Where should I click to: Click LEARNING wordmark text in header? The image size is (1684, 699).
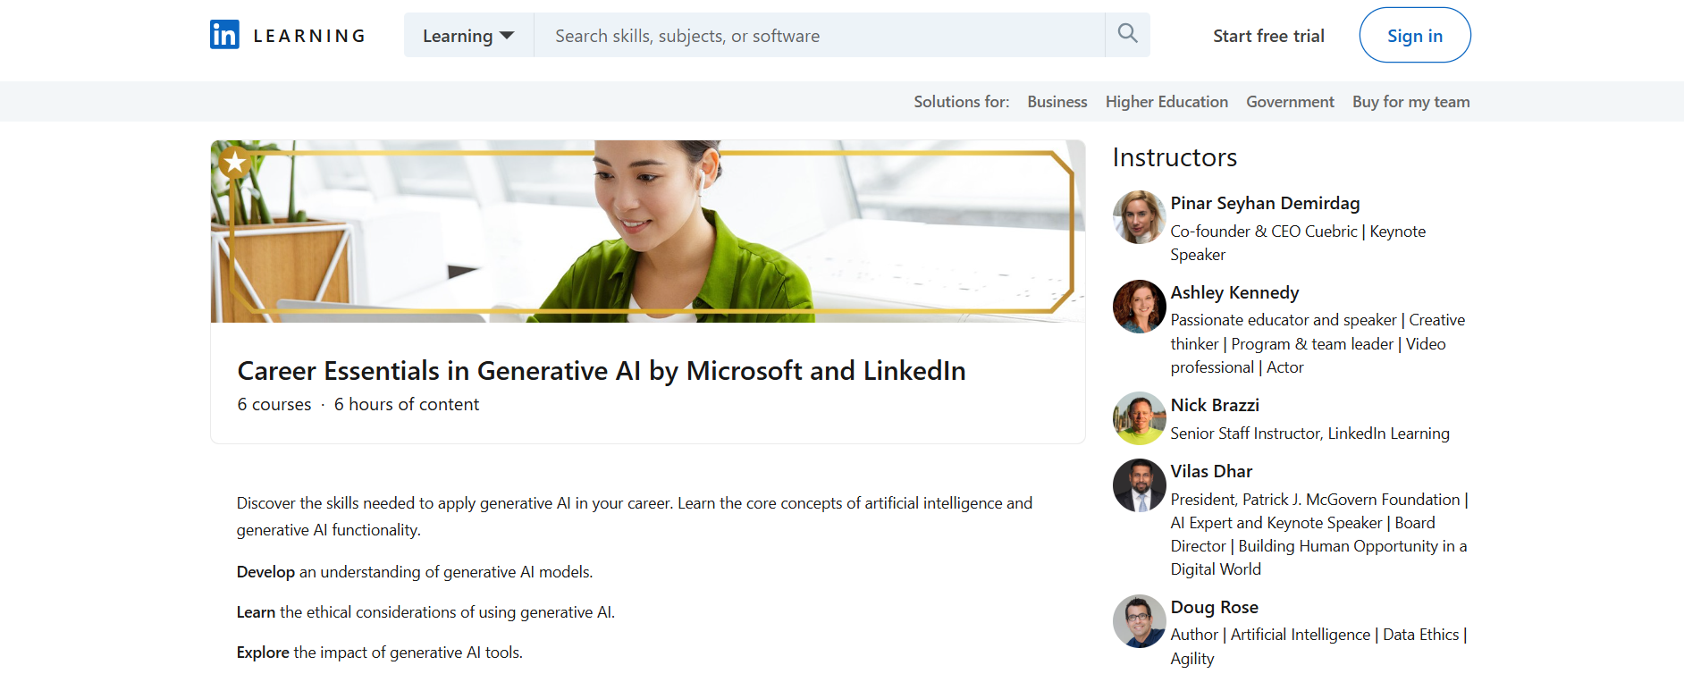pos(309,36)
